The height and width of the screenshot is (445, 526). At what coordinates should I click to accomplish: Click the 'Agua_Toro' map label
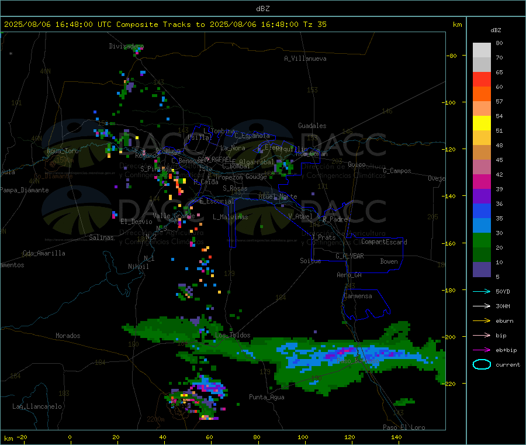coord(63,151)
